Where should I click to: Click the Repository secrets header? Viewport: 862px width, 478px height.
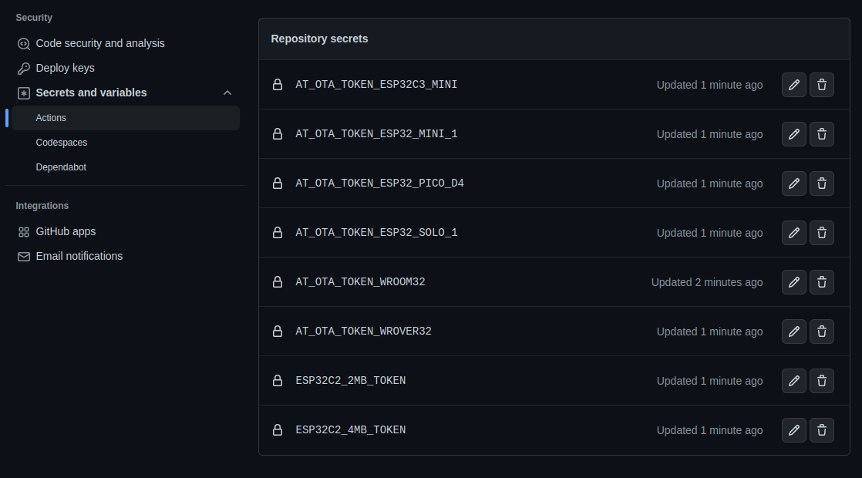319,38
